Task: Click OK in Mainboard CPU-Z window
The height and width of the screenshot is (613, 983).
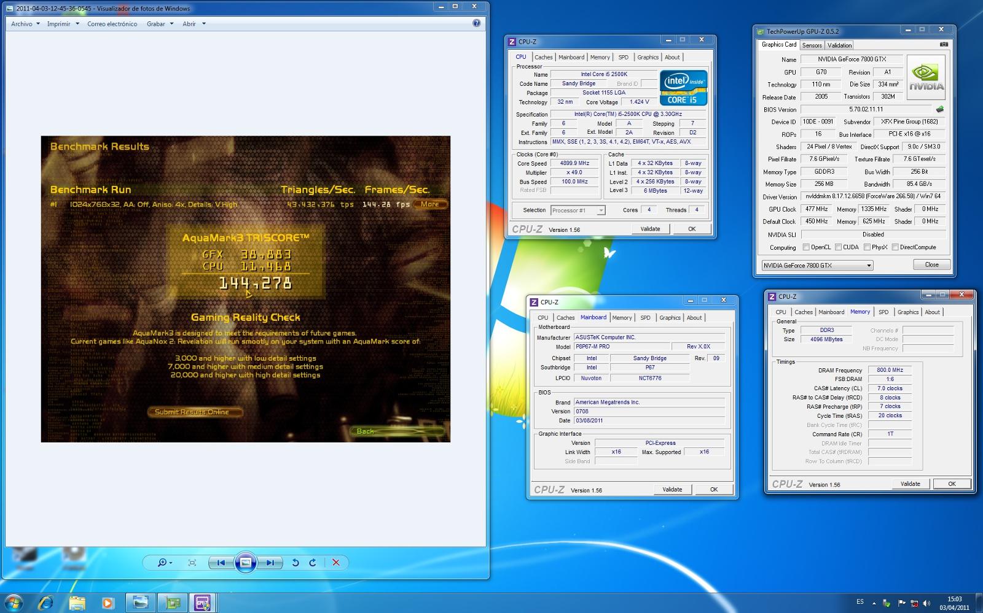Action: 713,490
